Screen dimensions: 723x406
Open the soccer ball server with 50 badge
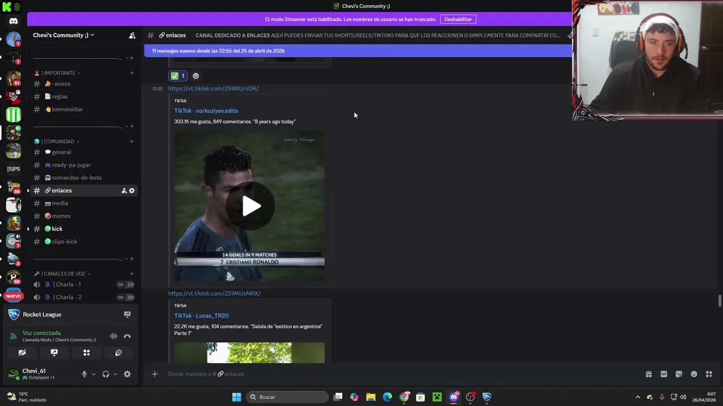tap(14, 277)
